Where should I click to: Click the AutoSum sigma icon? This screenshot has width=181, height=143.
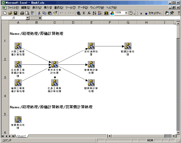[84, 13]
